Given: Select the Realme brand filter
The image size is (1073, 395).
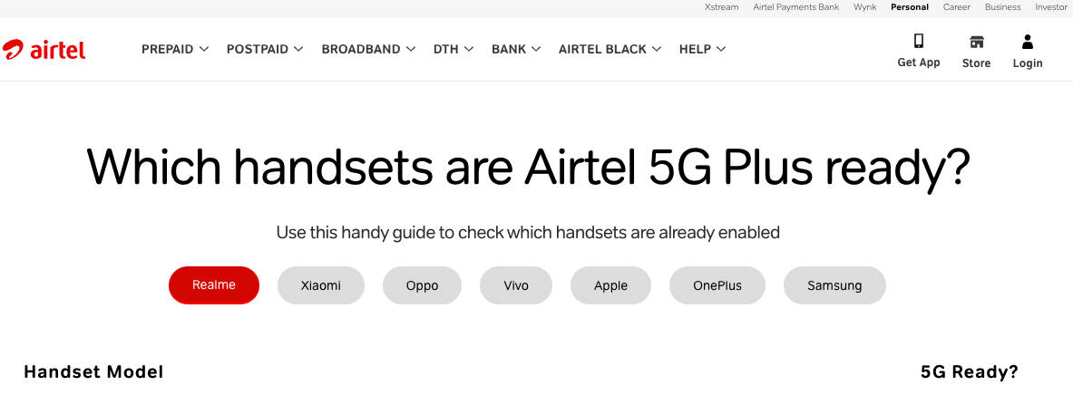Looking at the screenshot, I should coord(213,285).
